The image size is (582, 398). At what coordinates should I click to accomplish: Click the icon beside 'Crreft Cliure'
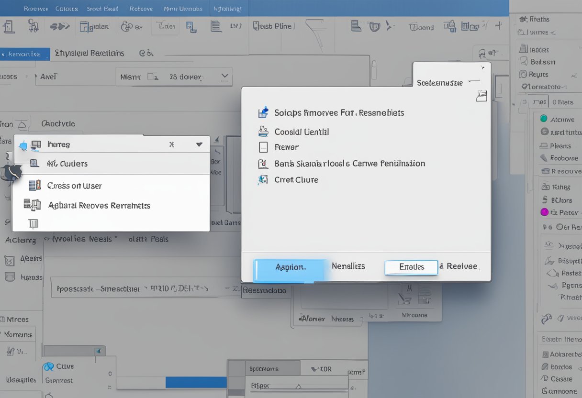click(x=263, y=180)
